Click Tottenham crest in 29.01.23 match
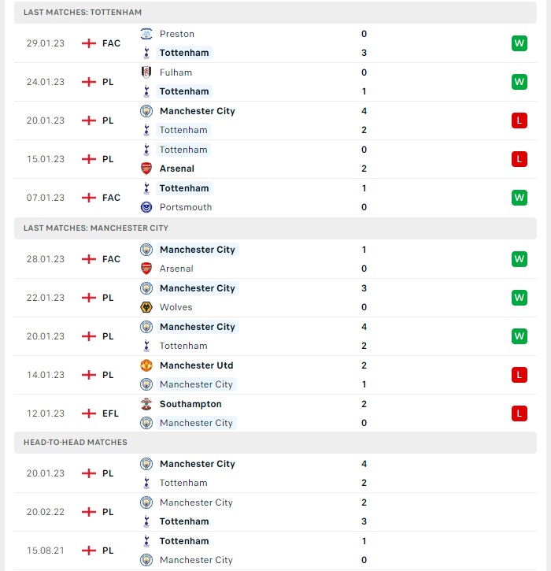 (x=146, y=53)
